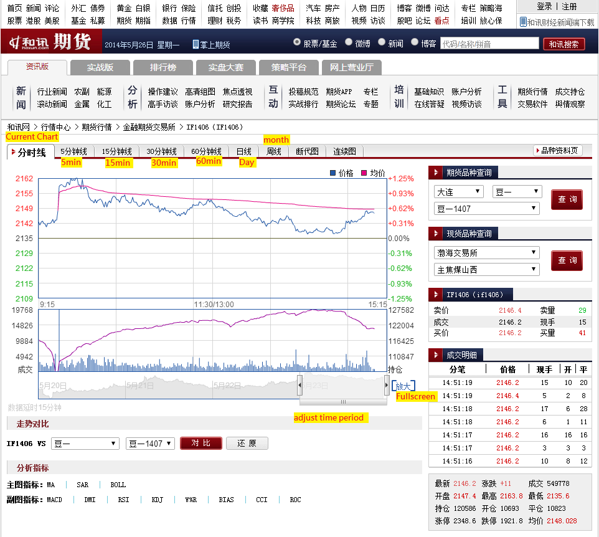Open the 策略平台 tab
This screenshot has height=537, width=599.
pyautogui.click(x=289, y=68)
